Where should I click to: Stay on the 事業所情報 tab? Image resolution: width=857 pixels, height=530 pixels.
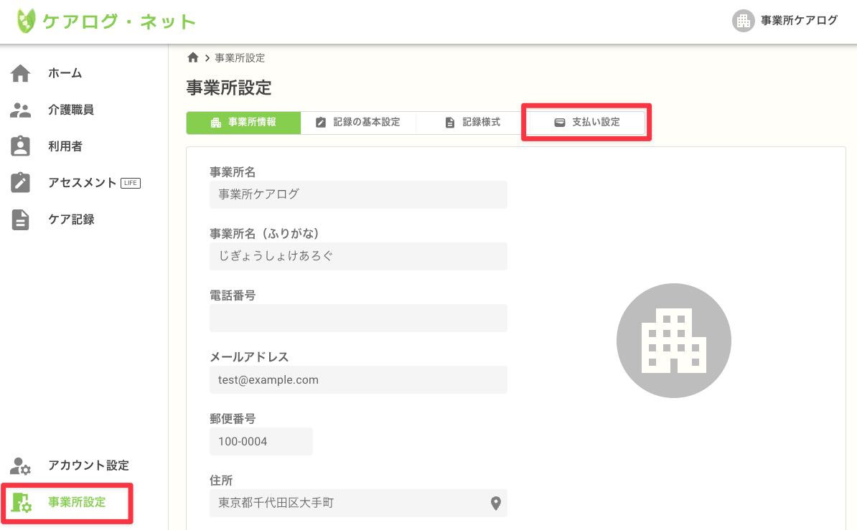tap(243, 123)
